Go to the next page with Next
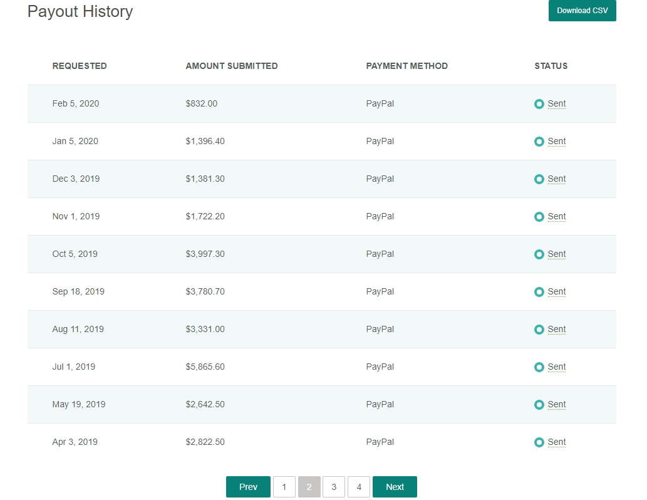This screenshot has width=647, height=500. (x=395, y=487)
